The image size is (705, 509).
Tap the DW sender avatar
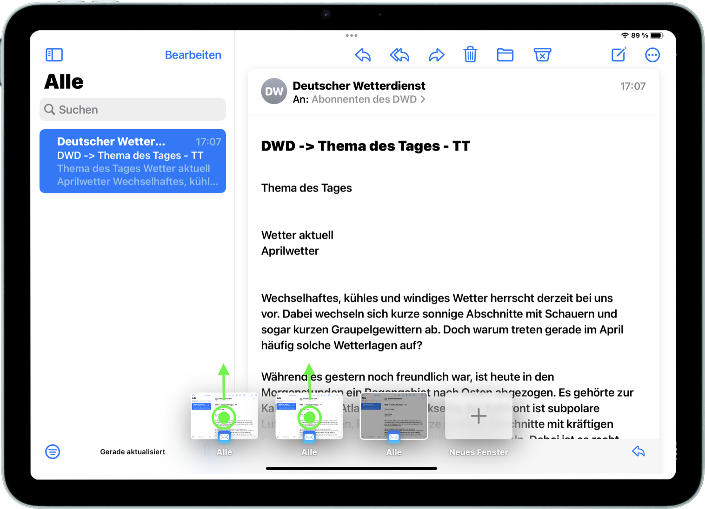click(274, 91)
